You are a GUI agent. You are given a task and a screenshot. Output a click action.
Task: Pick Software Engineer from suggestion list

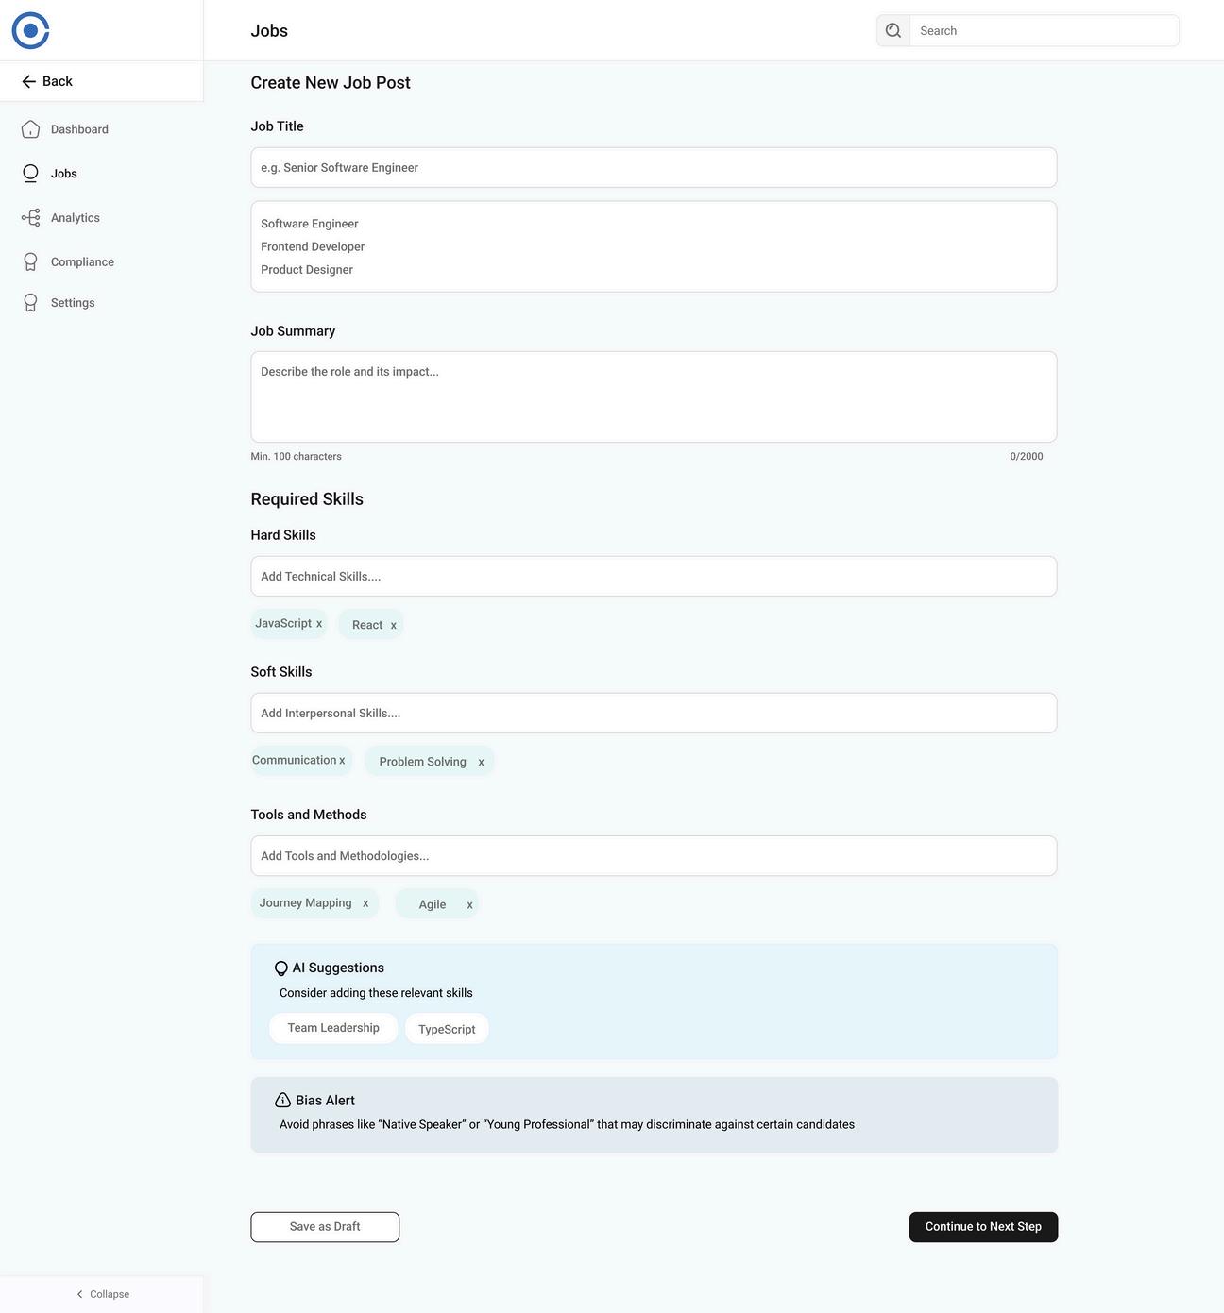310,224
